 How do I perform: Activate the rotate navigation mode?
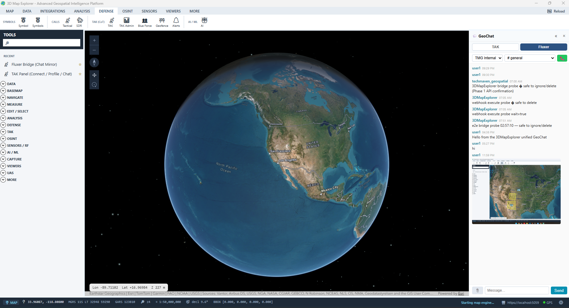94,85
